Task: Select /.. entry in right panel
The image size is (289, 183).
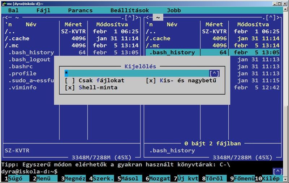Action: (x=213, y=32)
